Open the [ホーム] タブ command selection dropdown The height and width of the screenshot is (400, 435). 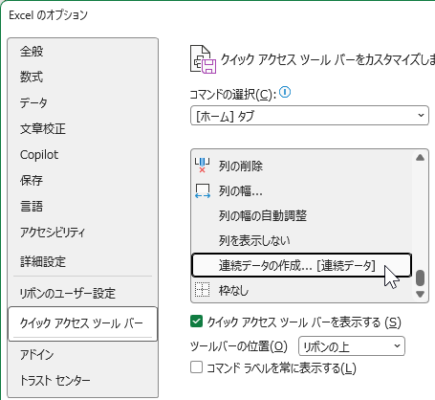tap(310, 116)
